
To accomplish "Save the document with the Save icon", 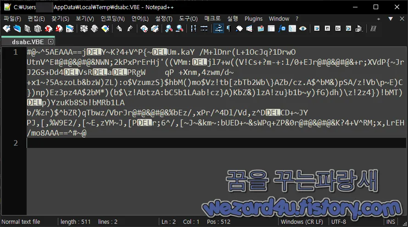I will [x=28, y=28].
